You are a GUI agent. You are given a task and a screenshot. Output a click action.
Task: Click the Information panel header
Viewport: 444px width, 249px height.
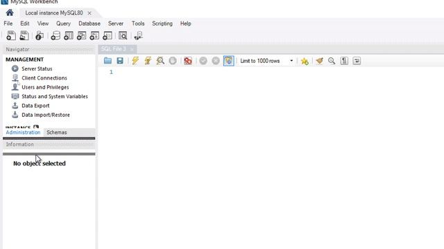(49, 145)
